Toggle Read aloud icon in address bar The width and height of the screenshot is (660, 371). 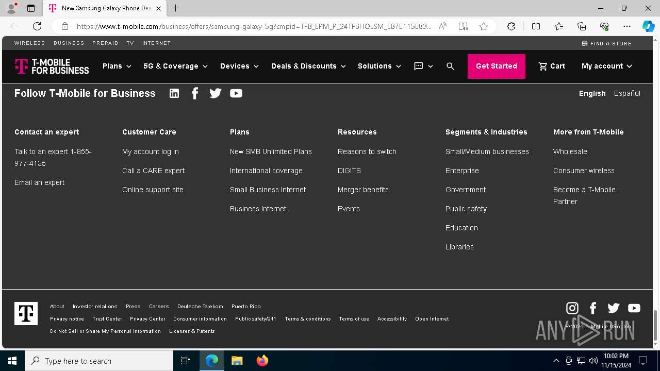(442, 26)
